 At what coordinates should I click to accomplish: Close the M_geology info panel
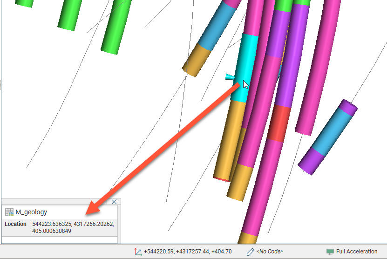click(x=114, y=202)
